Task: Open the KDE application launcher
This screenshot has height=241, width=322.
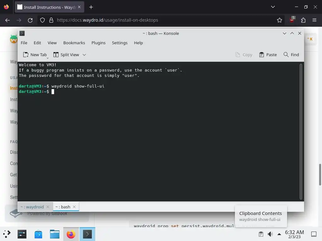Action: click(7, 234)
